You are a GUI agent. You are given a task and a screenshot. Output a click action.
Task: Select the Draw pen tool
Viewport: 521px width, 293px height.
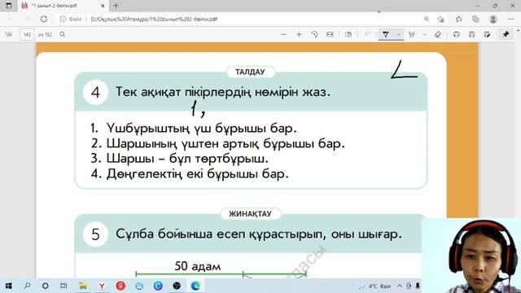pyautogui.click(x=385, y=34)
